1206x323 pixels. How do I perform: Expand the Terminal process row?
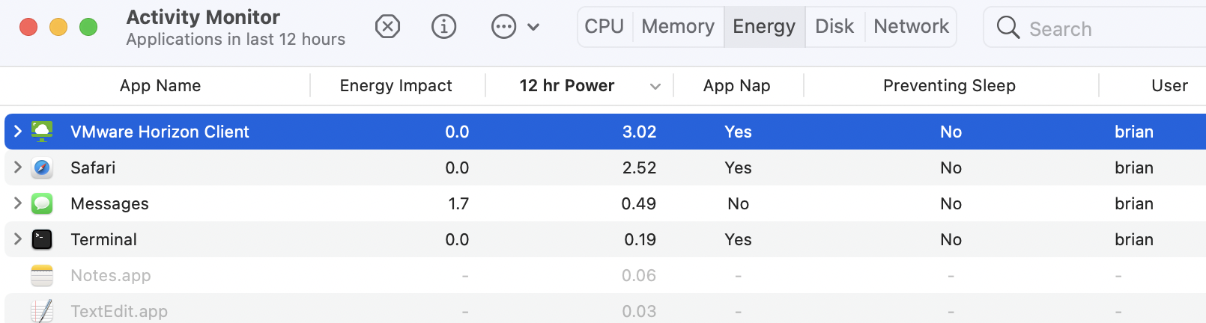18,239
